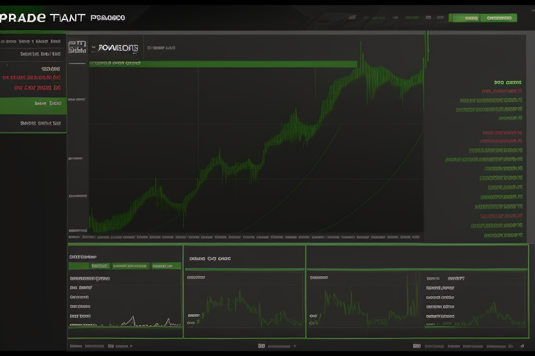Click the topmost green entry in right price list

[507, 82]
